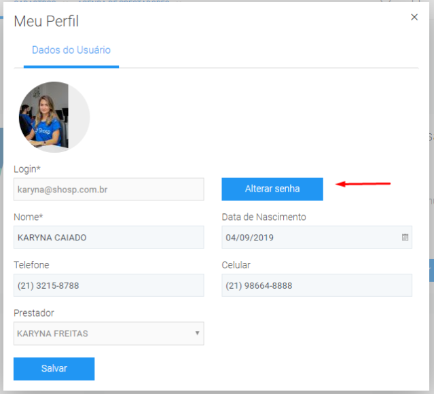
Task: Click the Login email field
Action: pos(109,190)
